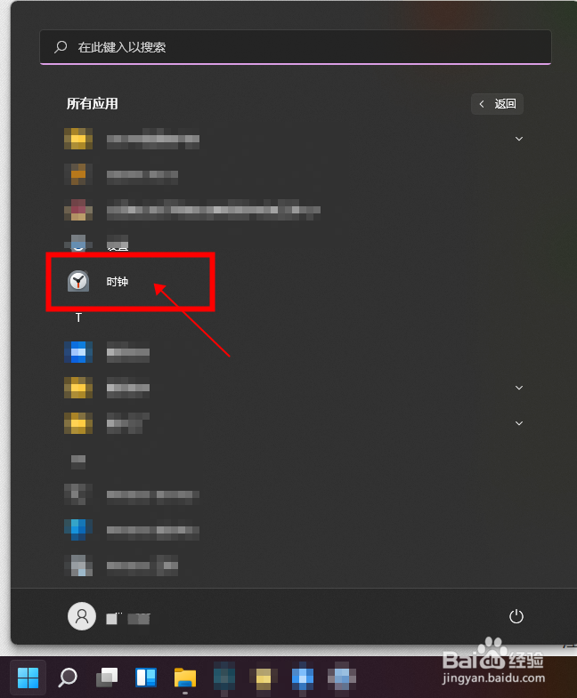Open Widgets icon on taskbar
This screenshot has width=577, height=698.
146,678
